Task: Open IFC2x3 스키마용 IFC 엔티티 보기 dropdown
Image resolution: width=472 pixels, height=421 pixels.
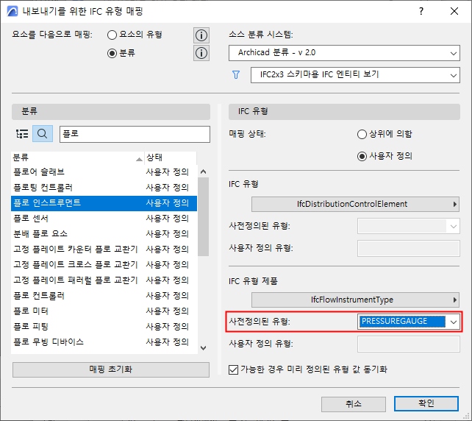Action: [x=355, y=75]
